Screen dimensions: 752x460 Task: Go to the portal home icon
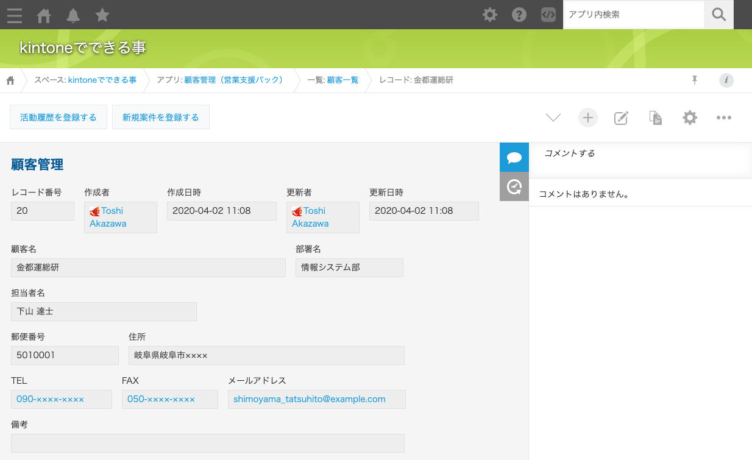[x=43, y=16]
